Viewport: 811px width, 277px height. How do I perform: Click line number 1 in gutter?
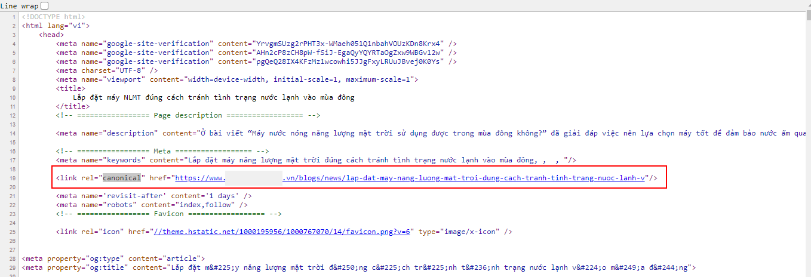tap(14, 17)
